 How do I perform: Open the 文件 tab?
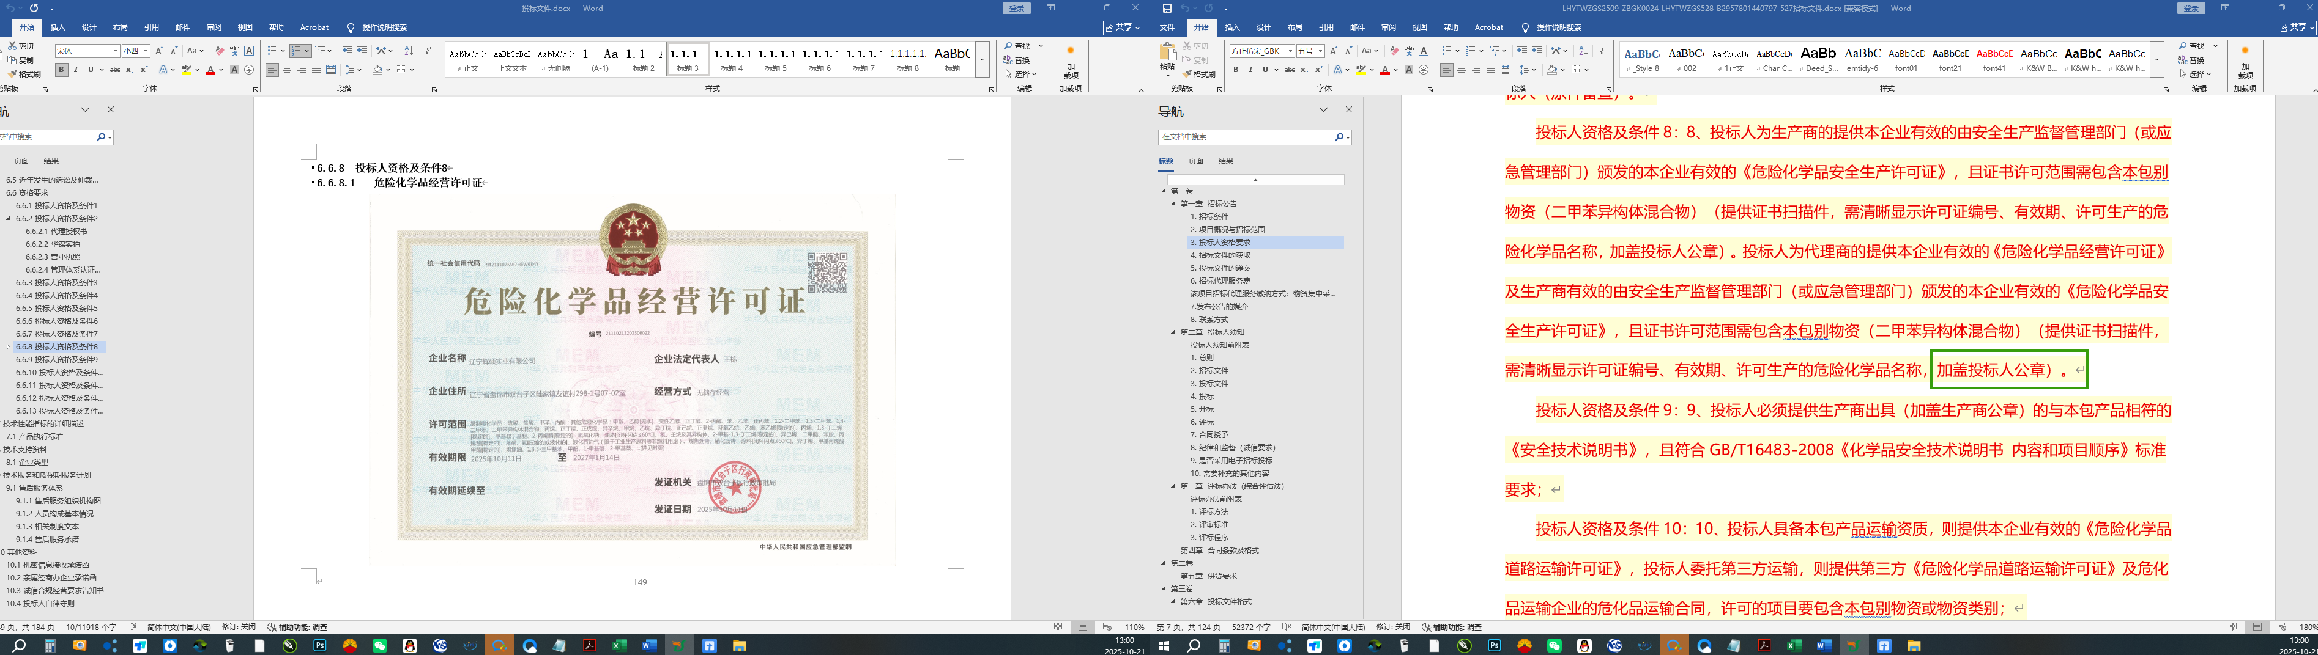[1167, 28]
